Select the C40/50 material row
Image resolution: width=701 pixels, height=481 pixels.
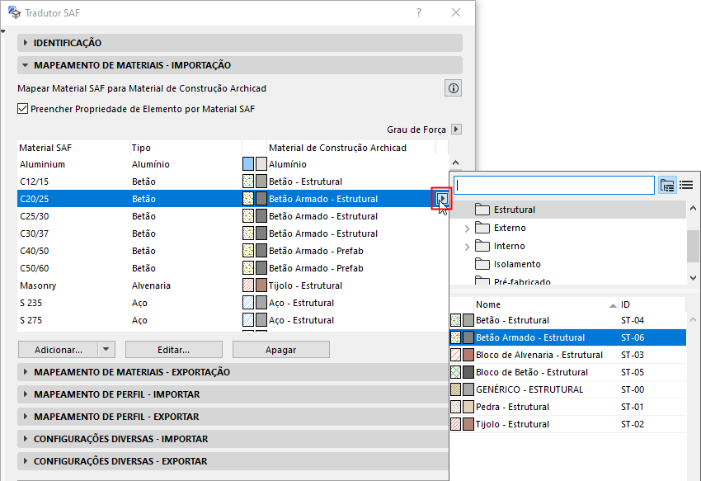[x=233, y=251]
